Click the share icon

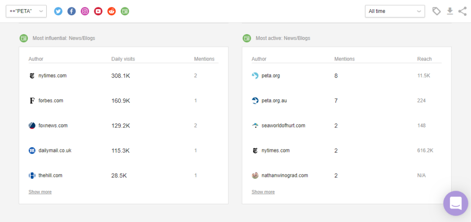(x=462, y=11)
